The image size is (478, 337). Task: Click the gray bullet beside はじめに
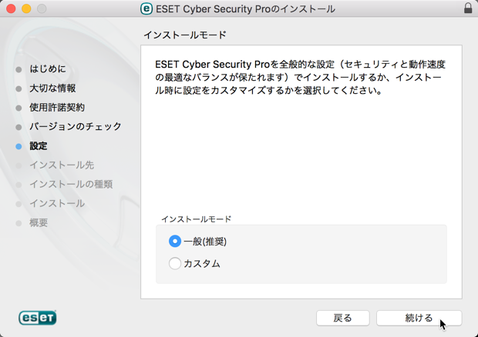[19, 70]
